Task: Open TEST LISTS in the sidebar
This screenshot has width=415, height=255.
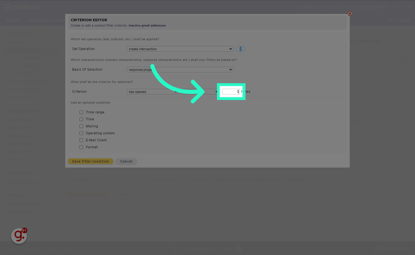Action: tap(18, 128)
